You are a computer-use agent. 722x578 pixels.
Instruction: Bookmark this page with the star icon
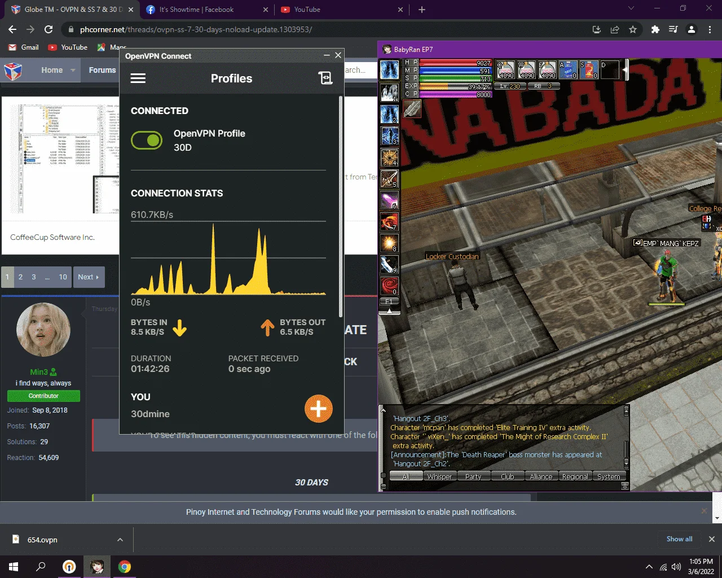[633, 29]
